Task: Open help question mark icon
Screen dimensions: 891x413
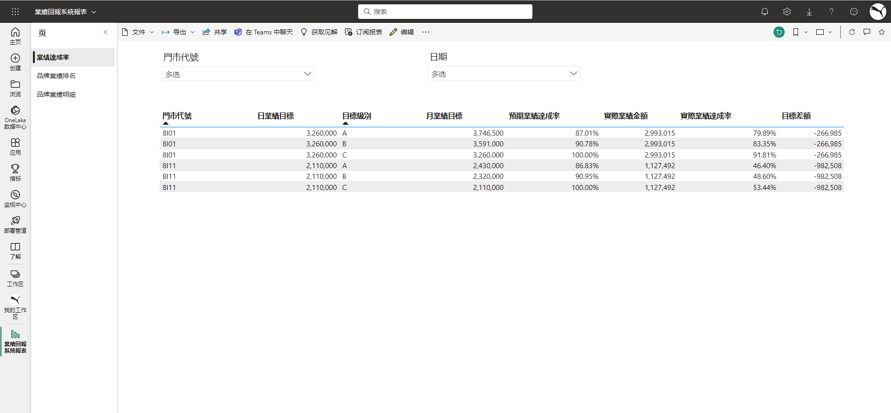Action: point(832,12)
